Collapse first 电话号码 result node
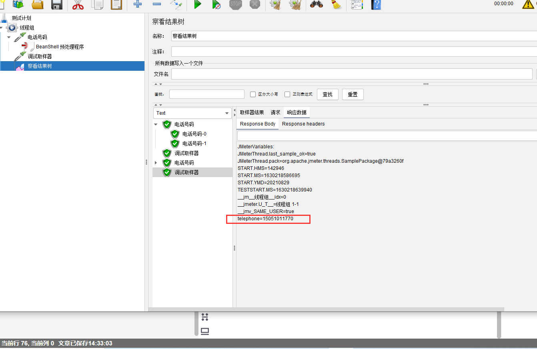 point(156,124)
